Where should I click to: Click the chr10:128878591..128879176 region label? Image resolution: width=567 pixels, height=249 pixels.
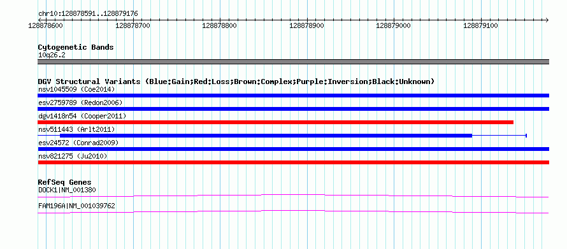(88, 14)
